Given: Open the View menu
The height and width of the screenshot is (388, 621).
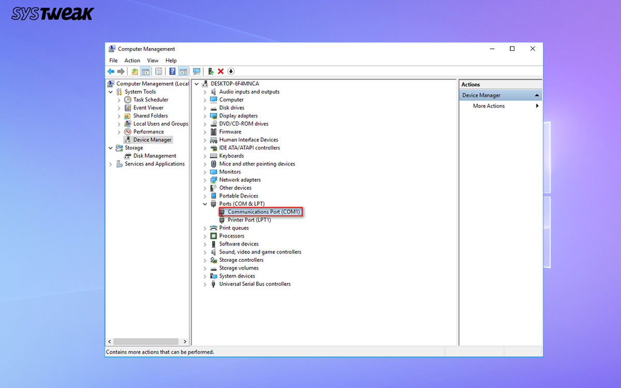Looking at the screenshot, I should (x=153, y=60).
